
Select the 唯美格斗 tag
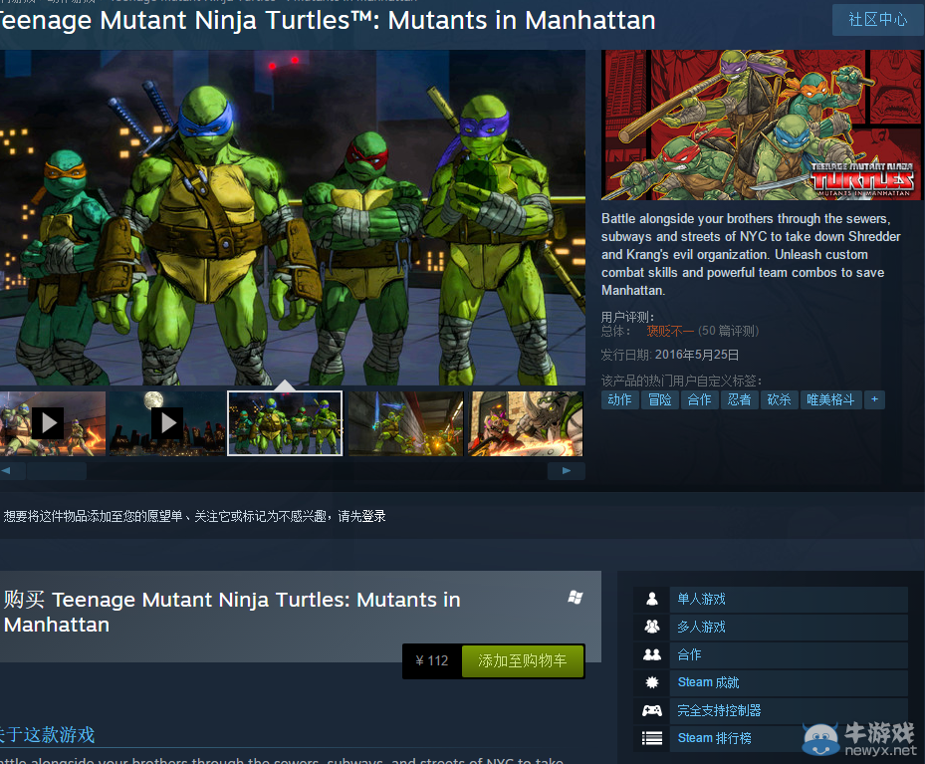830,400
